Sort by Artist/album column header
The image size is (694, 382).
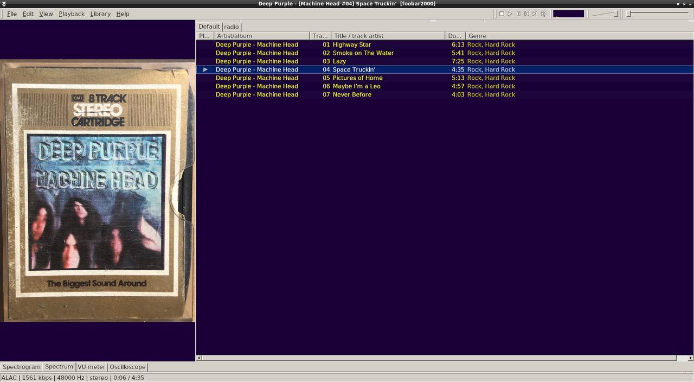point(262,36)
